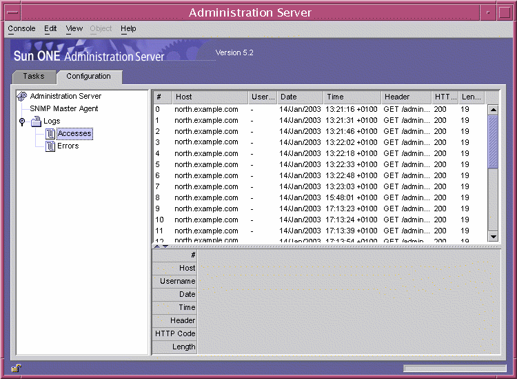Select log row with time 17:13:23 +0100
517x379 pixels.
320,208
